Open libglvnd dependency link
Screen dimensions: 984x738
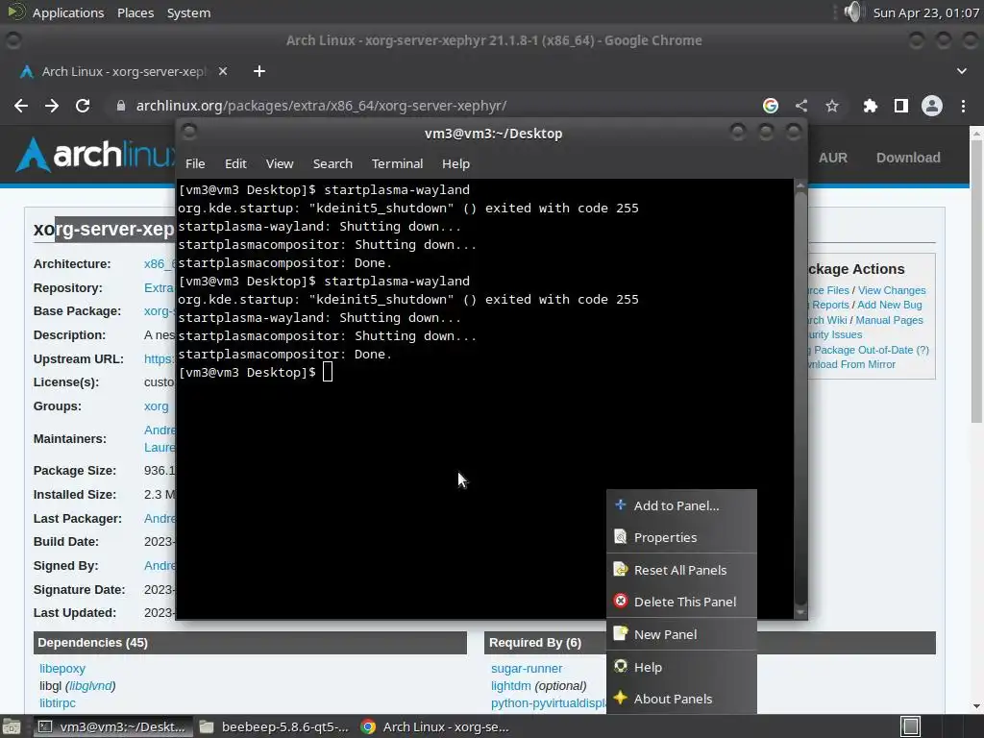click(89, 686)
